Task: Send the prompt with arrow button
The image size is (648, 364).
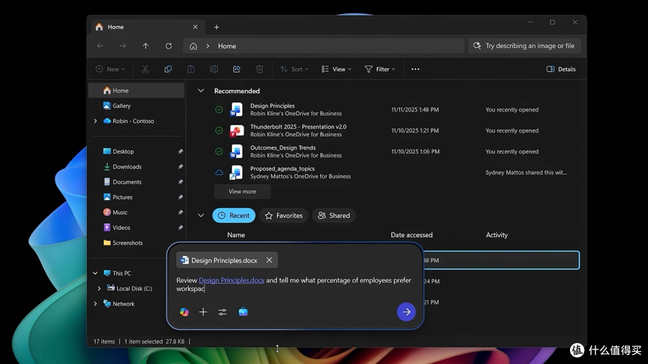Action: point(406,312)
